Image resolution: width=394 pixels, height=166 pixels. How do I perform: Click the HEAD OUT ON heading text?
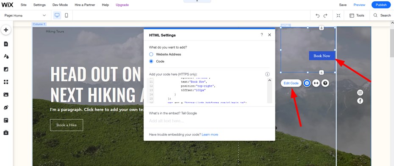point(95,74)
